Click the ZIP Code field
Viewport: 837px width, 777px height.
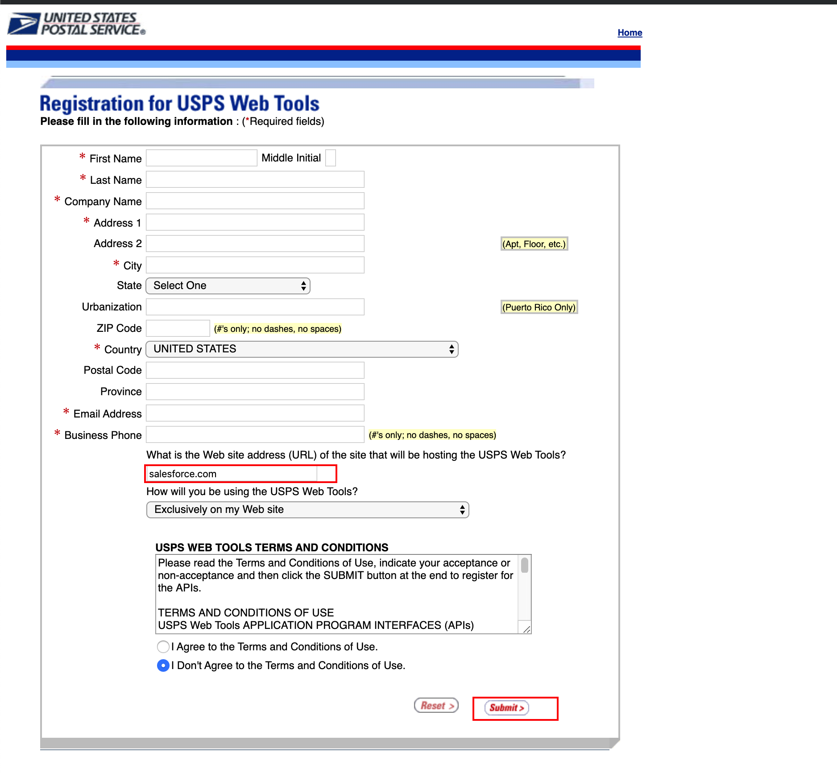(178, 328)
